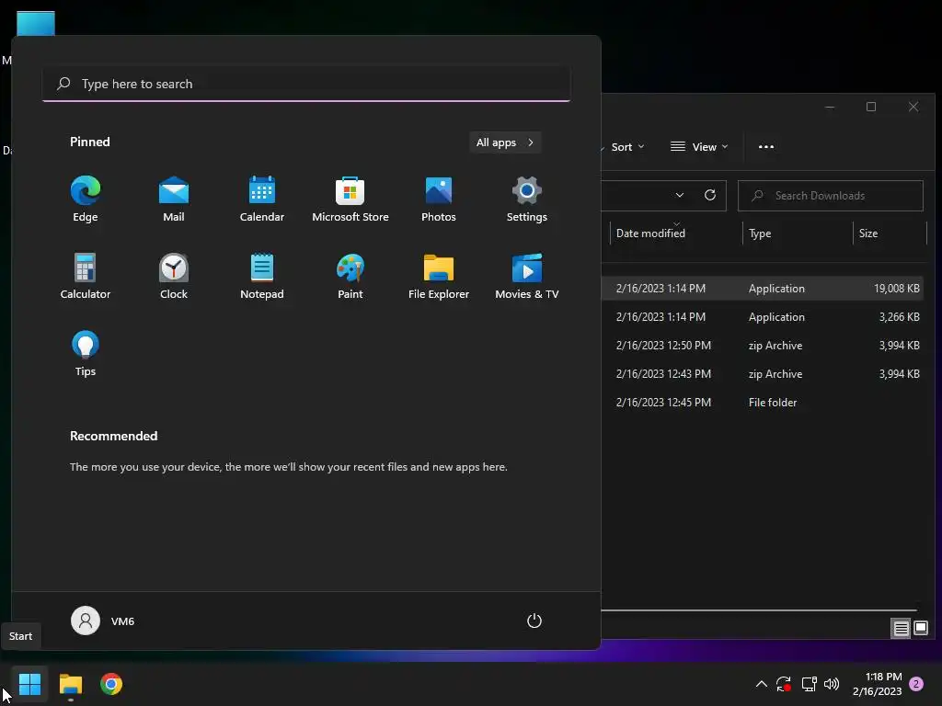Refresh the Downloads folder view
942x706 pixels.
click(709, 195)
